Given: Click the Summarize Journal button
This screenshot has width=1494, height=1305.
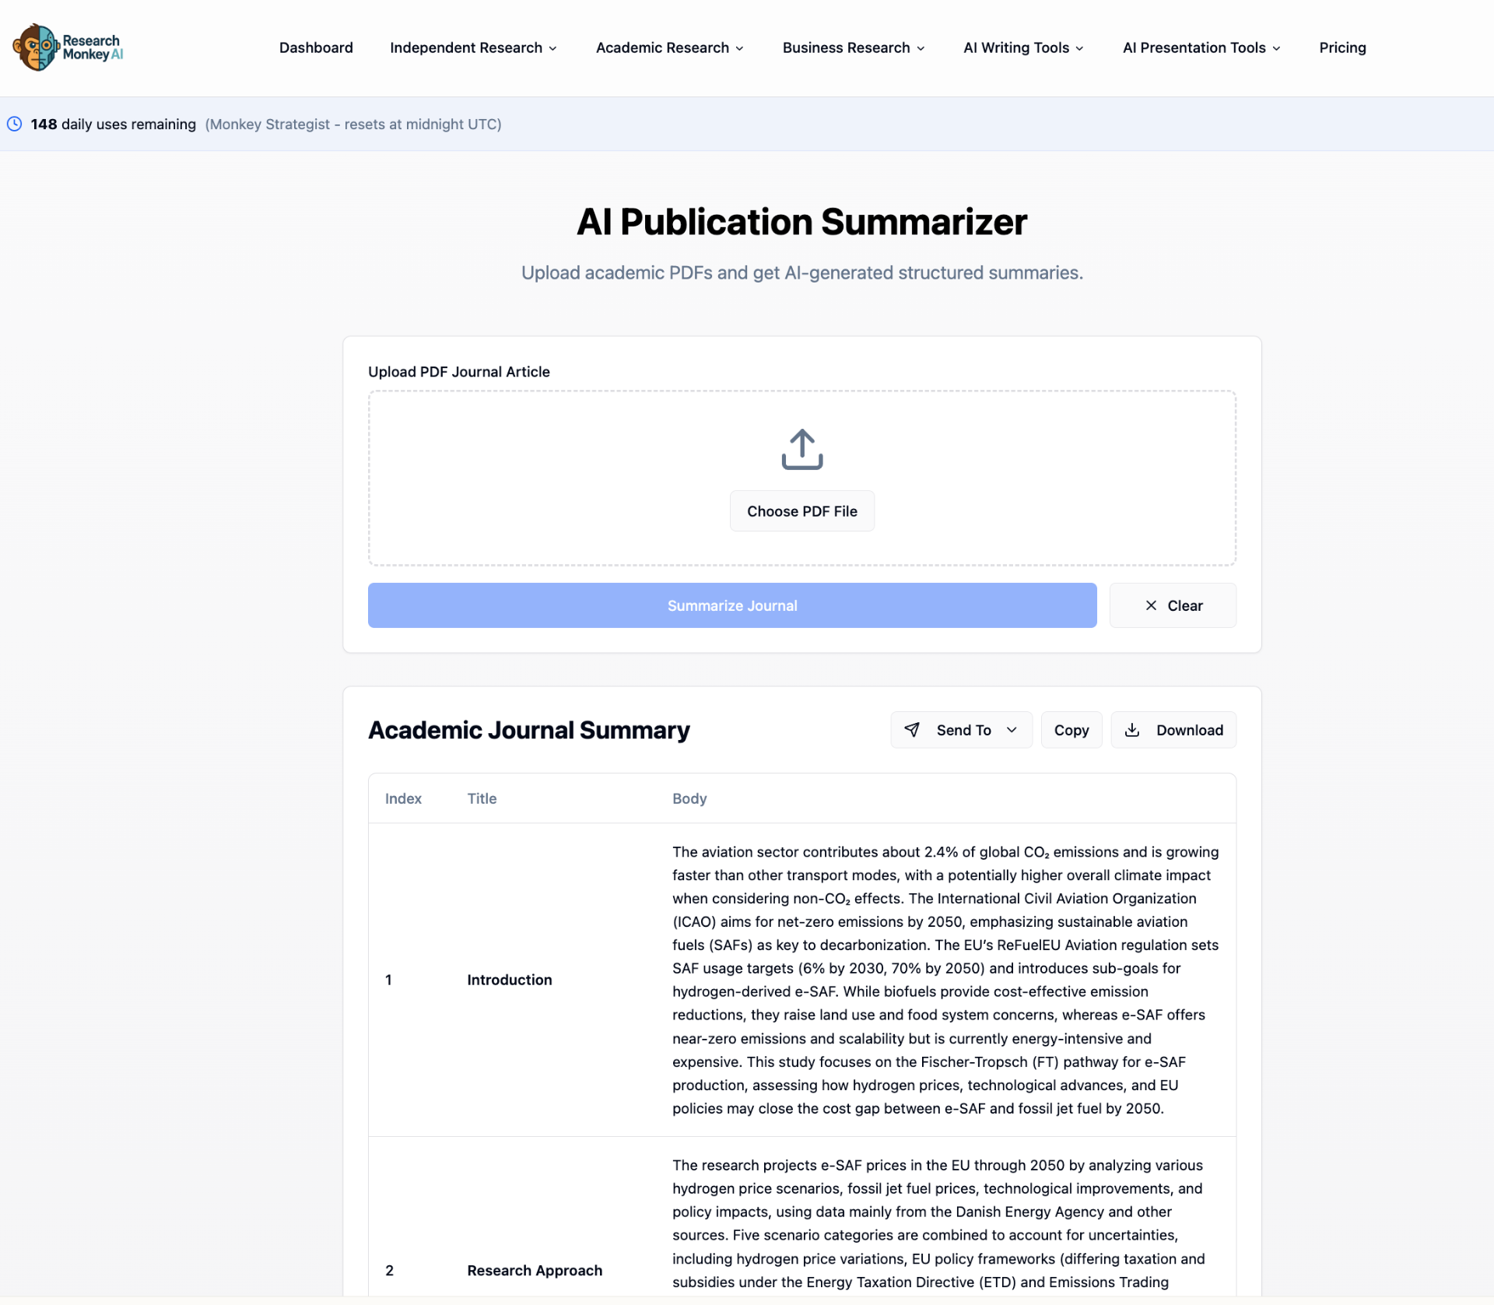Looking at the screenshot, I should pos(732,605).
